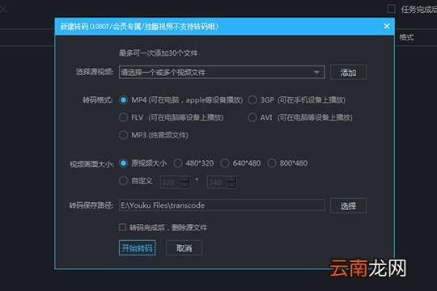Toggle 任务完成后 checkbox in background window
Viewport: 437px width, 291px height.
(x=391, y=9)
